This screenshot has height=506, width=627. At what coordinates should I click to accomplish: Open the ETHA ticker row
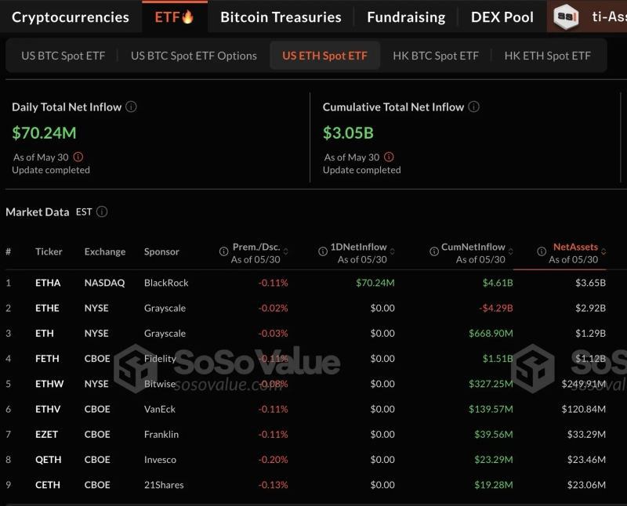tap(48, 283)
